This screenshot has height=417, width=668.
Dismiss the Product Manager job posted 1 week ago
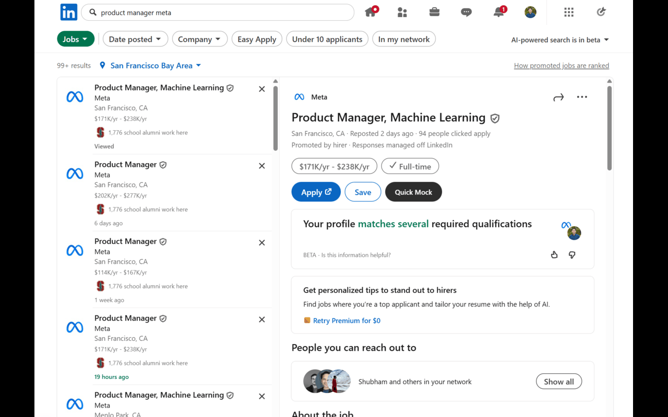(x=262, y=242)
